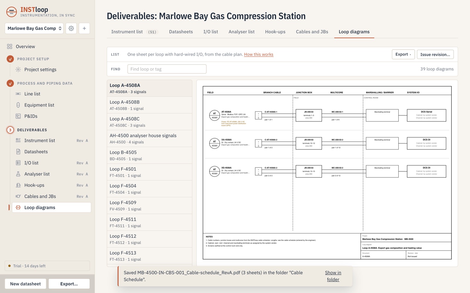
Task: Click the Cables and JBs sidebar icon
Action: pos(18,196)
